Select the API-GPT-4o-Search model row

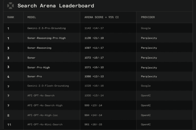pos(98,96)
